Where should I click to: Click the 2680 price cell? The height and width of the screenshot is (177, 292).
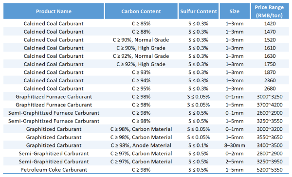click(270, 88)
